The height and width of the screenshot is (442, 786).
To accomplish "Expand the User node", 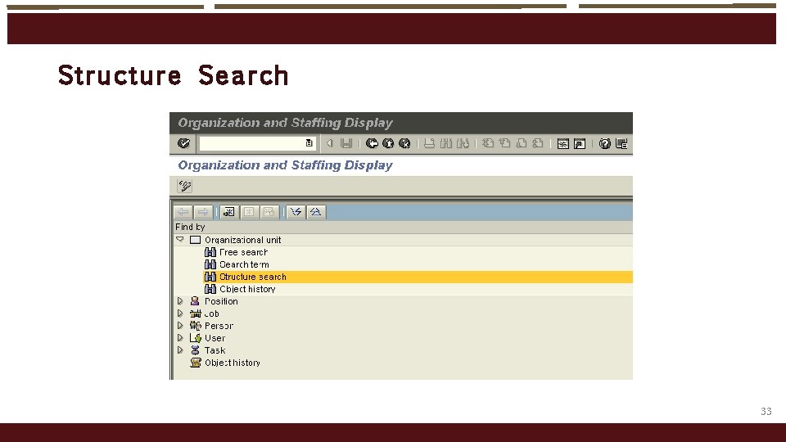I will pos(180,338).
